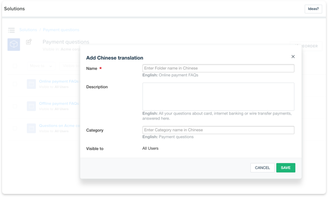Click the Reorder button behind the dialog

point(312,46)
